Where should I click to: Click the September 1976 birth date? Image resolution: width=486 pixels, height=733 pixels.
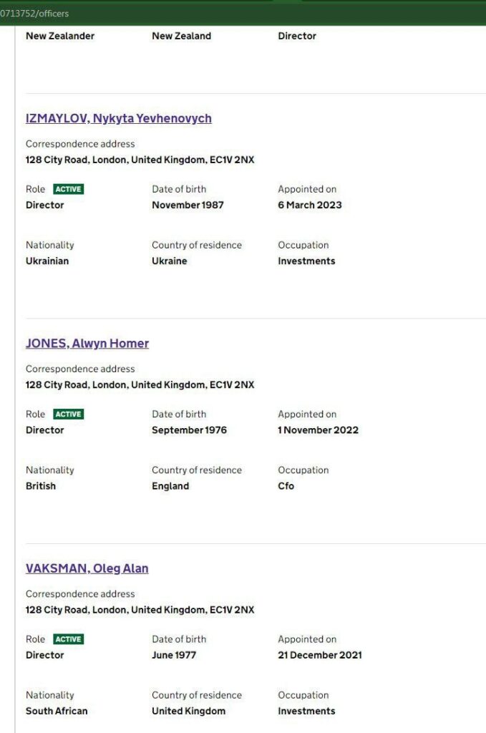(x=189, y=429)
